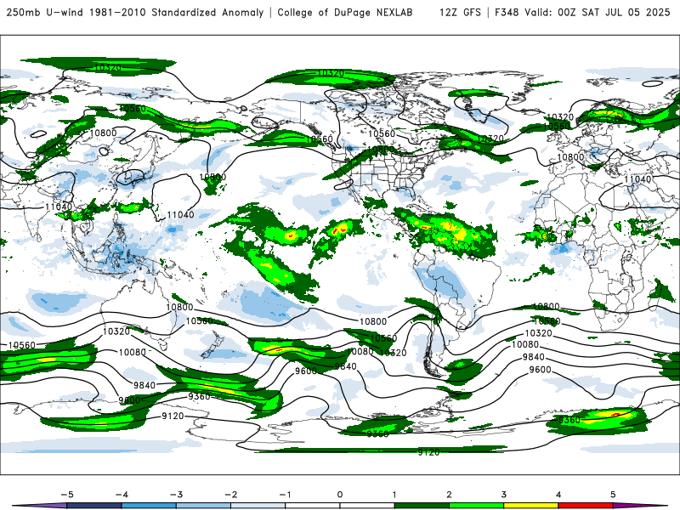Click the "10800" contour label over North Africa

tap(570, 157)
